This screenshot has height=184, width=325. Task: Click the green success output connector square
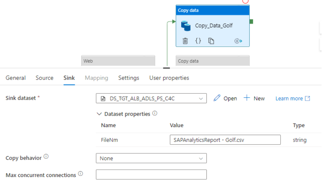(251, 21)
